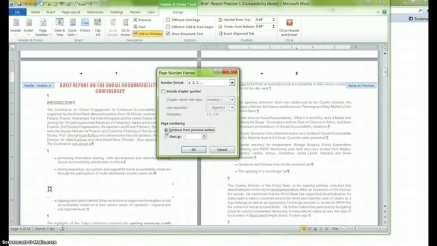Open Quick Parts menu
The image size is (437, 246).
click(x=72, y=27)
